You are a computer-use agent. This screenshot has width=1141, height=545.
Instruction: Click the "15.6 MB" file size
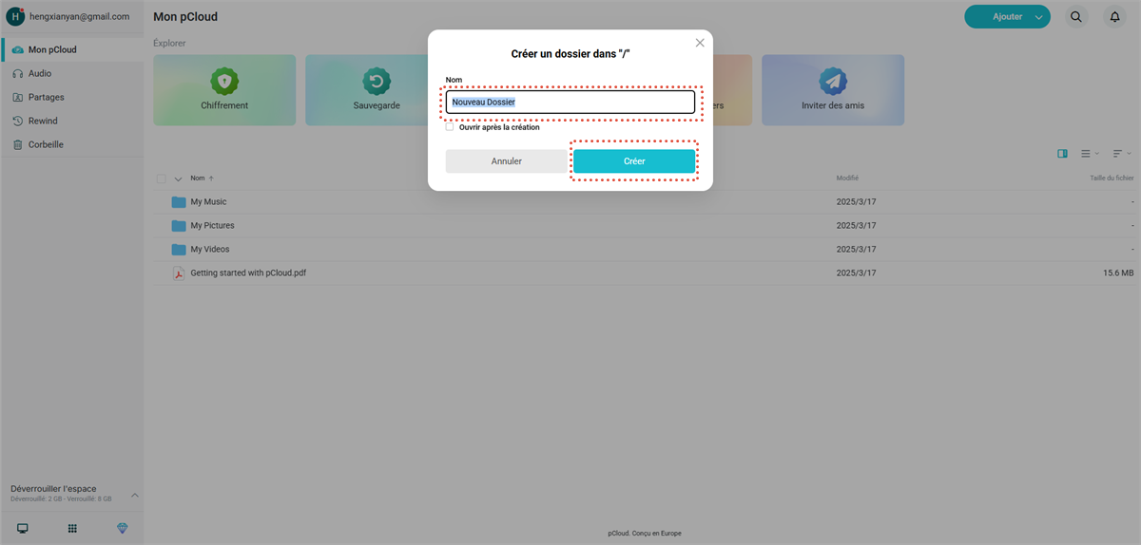[1118, 273]
